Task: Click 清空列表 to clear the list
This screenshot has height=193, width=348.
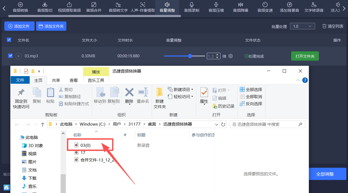Action: click(x=333, y=26)
